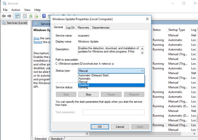
Task: Click the wuauserv service name text
Action: (84, 36)
